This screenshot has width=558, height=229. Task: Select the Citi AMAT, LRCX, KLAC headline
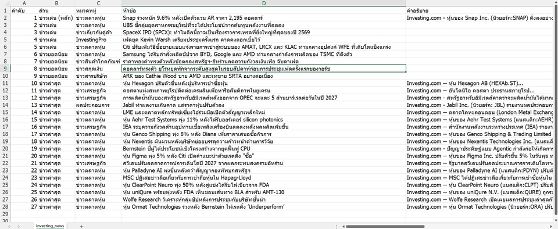point(264,46)
